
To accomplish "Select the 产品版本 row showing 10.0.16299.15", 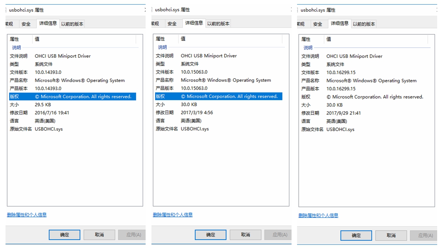I will (x=364, y=89).
